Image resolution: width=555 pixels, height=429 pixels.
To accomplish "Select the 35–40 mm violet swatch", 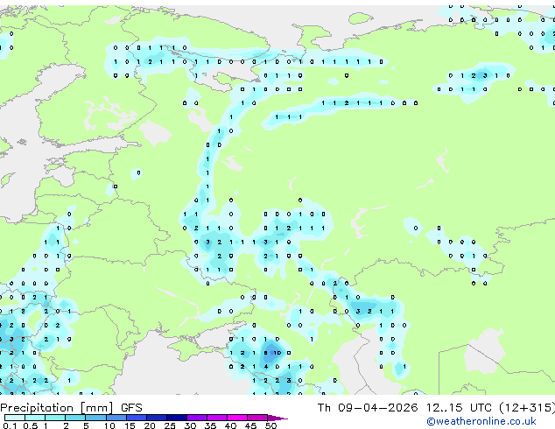I will coord(216,418).
